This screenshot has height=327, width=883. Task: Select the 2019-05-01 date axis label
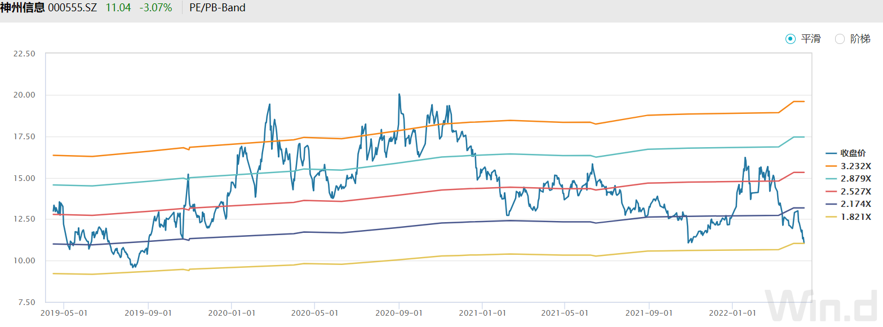point(63,312)
